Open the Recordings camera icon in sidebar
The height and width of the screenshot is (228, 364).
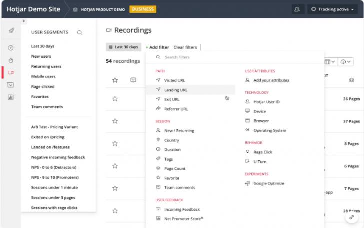coord(11,72)
